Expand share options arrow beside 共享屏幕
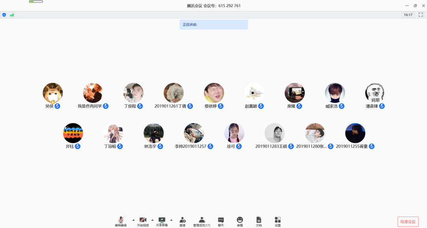Screen dimensions: 427x228 pyautogui.click(x=171, y=220)
